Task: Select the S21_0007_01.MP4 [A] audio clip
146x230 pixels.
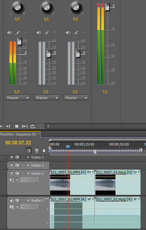Action: point(72,213)
